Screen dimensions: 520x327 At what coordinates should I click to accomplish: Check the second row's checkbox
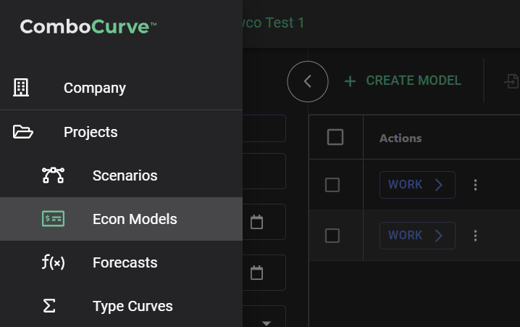point(332,236)
